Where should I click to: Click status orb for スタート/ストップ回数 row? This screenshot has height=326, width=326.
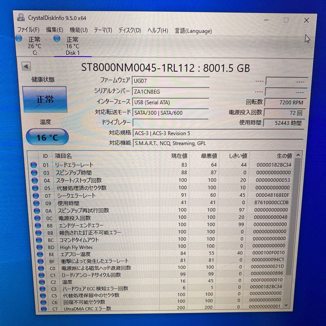(35, 180)
